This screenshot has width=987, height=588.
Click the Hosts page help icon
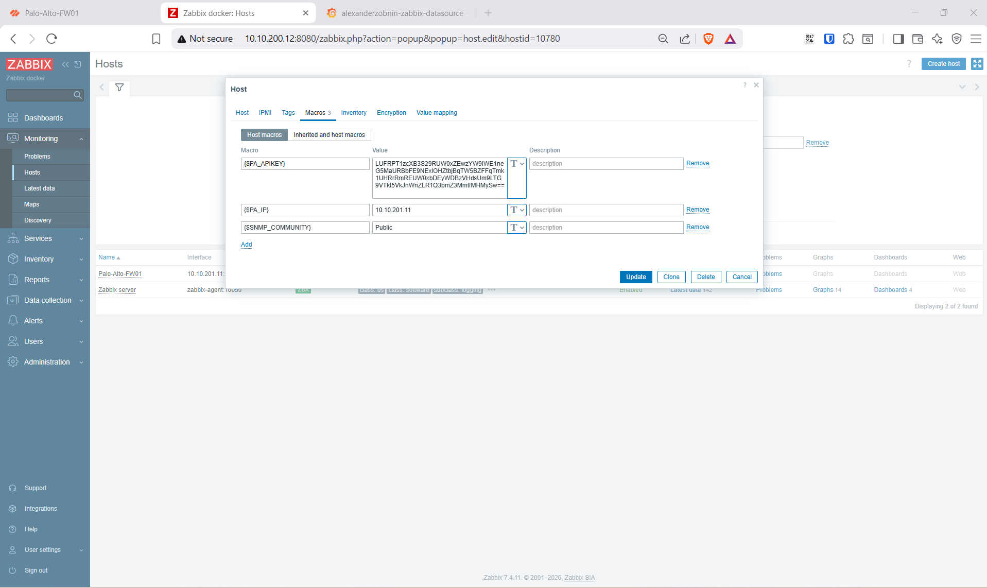[909, 64]
